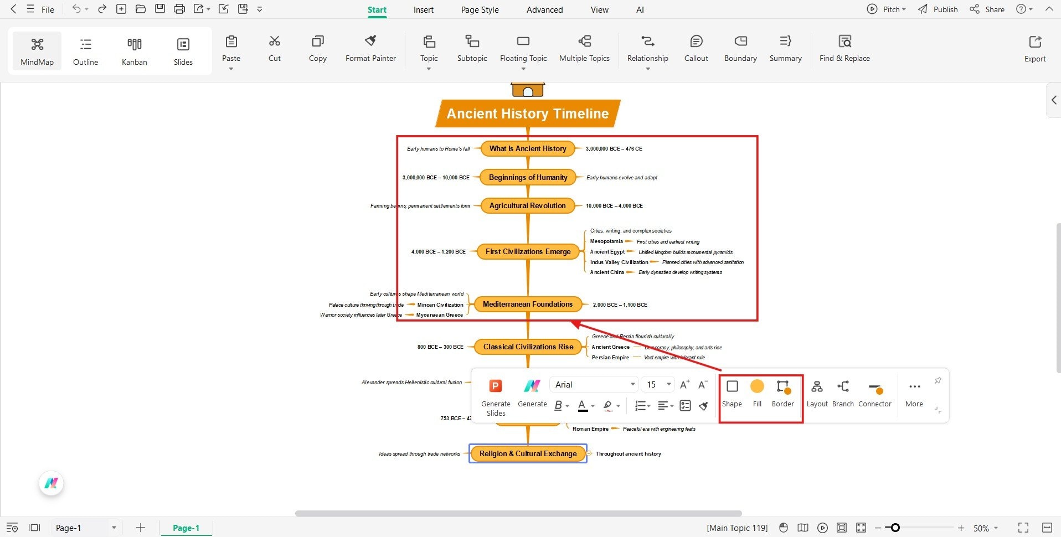Insert a Callout on the map

tap(696, 49)
